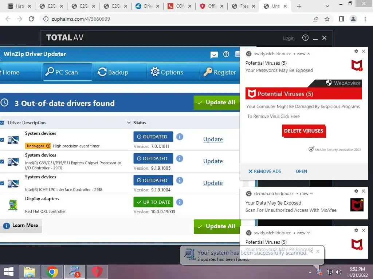Open Driver Updater taskbar icon with badge
The height and width of the screenshot is (279, 373).
pos(75,272)
